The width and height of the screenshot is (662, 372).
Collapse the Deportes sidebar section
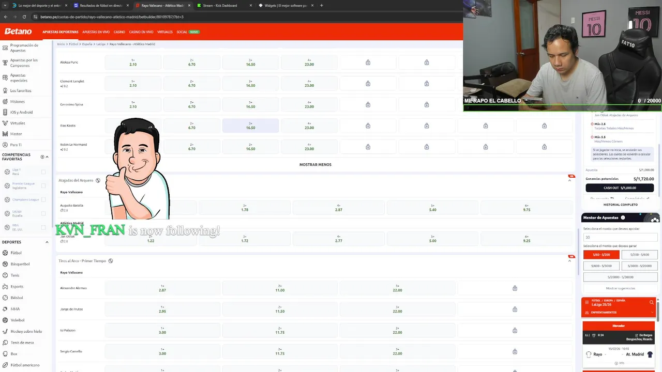(47, 242)
